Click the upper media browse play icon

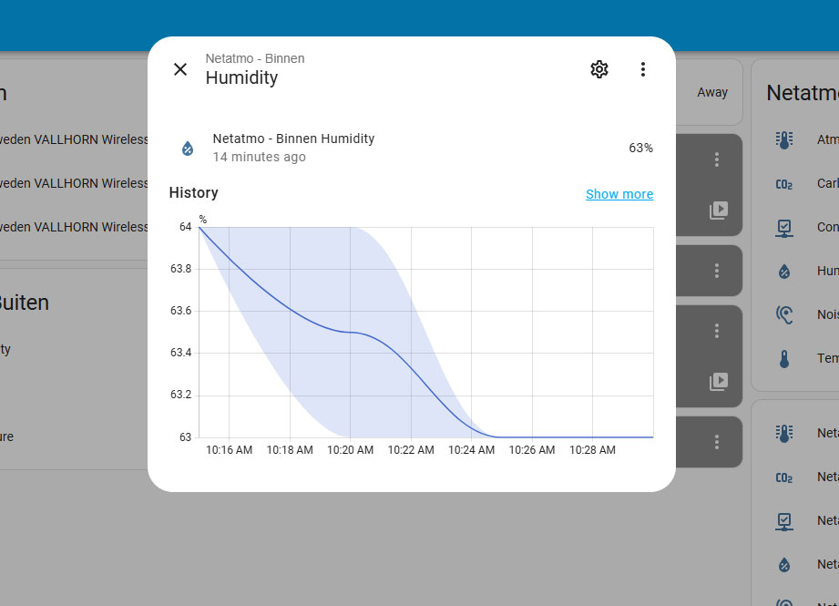tap(719, 210)
